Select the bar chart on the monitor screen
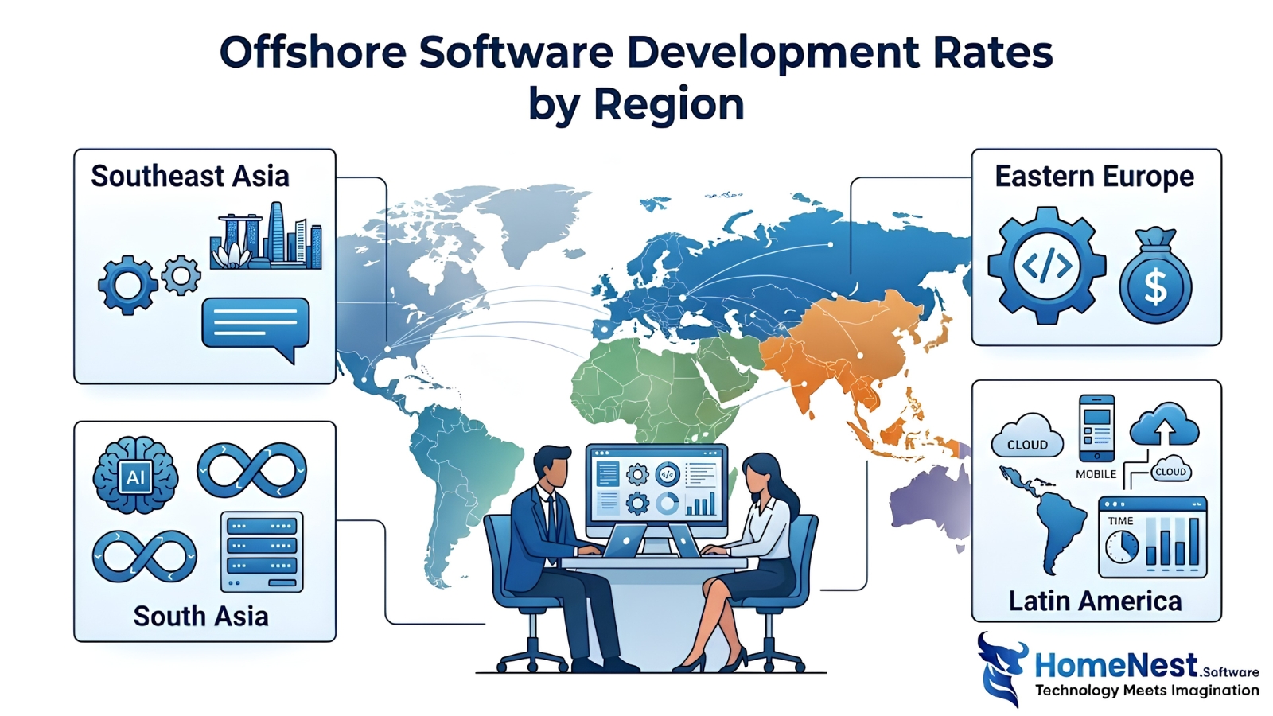The image size is (1273, 716). click(701, 504)
